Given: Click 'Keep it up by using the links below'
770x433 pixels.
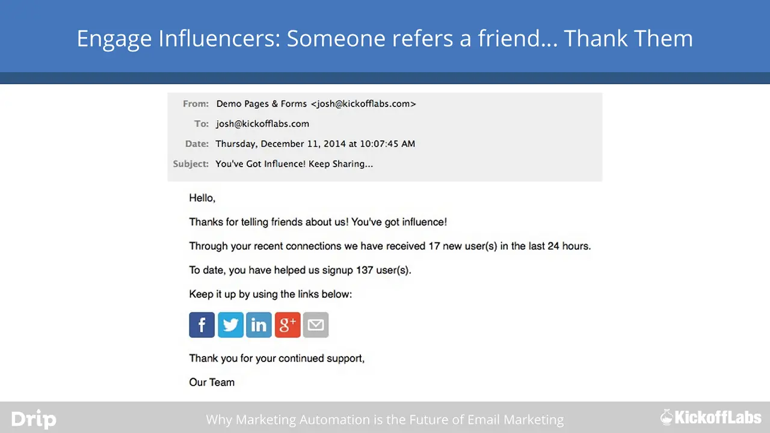Looking at the screenshot, I should (271, 294).
